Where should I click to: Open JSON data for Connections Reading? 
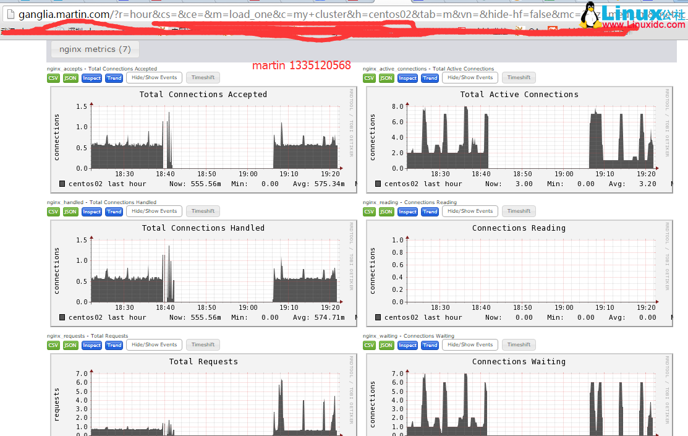click(x=386, y=212)
